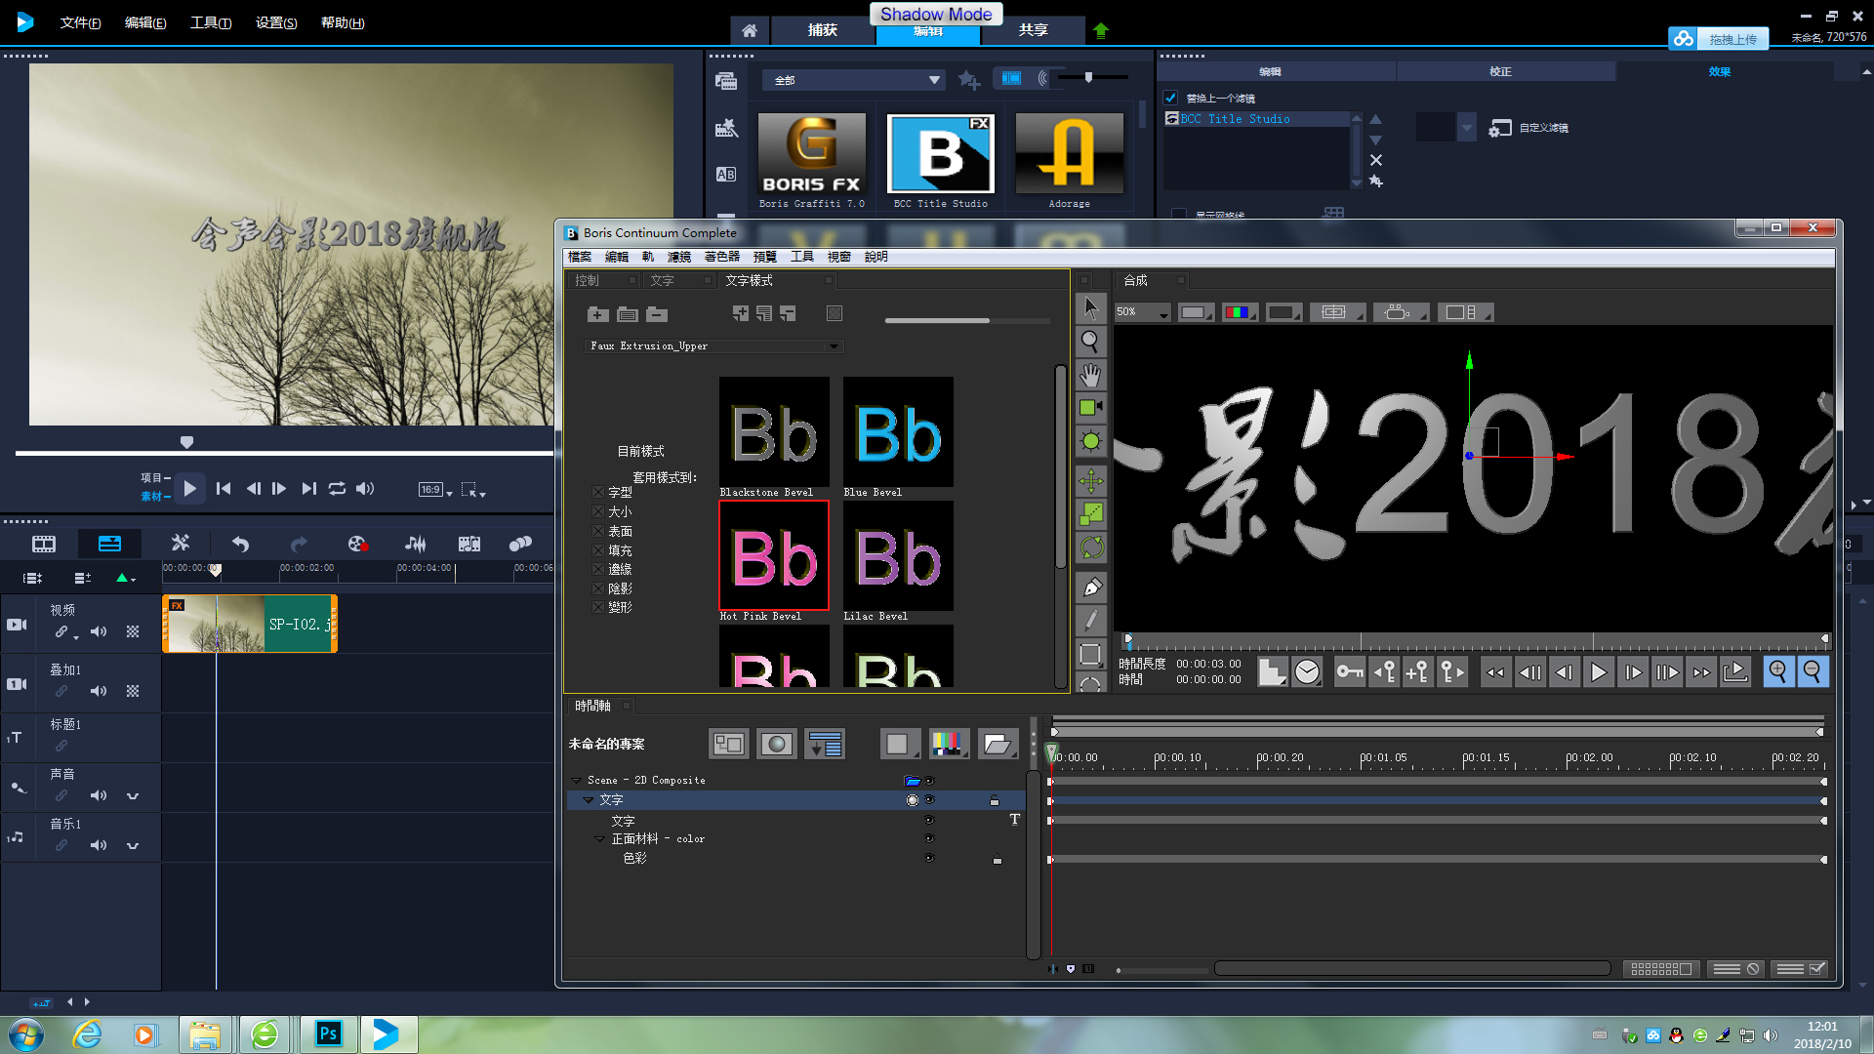
Task: Uncheck the replace last filter checkbox
Action: (x=1170, y=98)
